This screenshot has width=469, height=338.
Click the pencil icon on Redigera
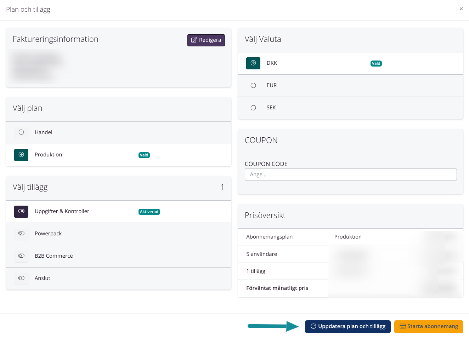pos(194,40)
